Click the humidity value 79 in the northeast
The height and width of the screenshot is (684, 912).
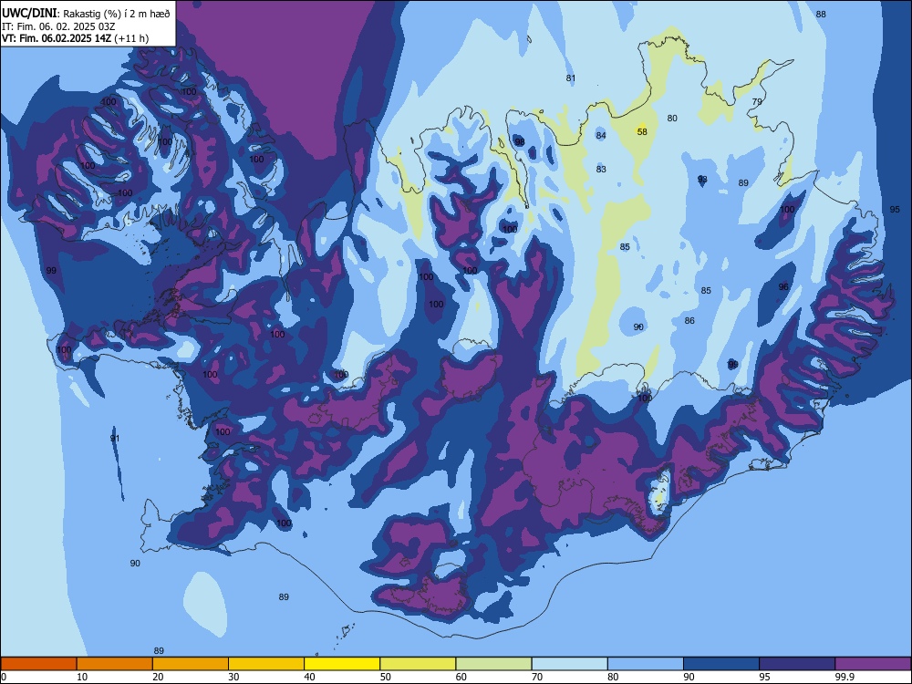[757, 101]
